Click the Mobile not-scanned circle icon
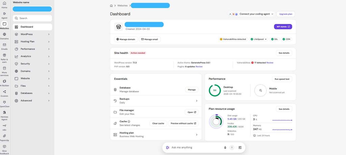The image size is (346, 155). pyautogui.click(x=261, y=91)
